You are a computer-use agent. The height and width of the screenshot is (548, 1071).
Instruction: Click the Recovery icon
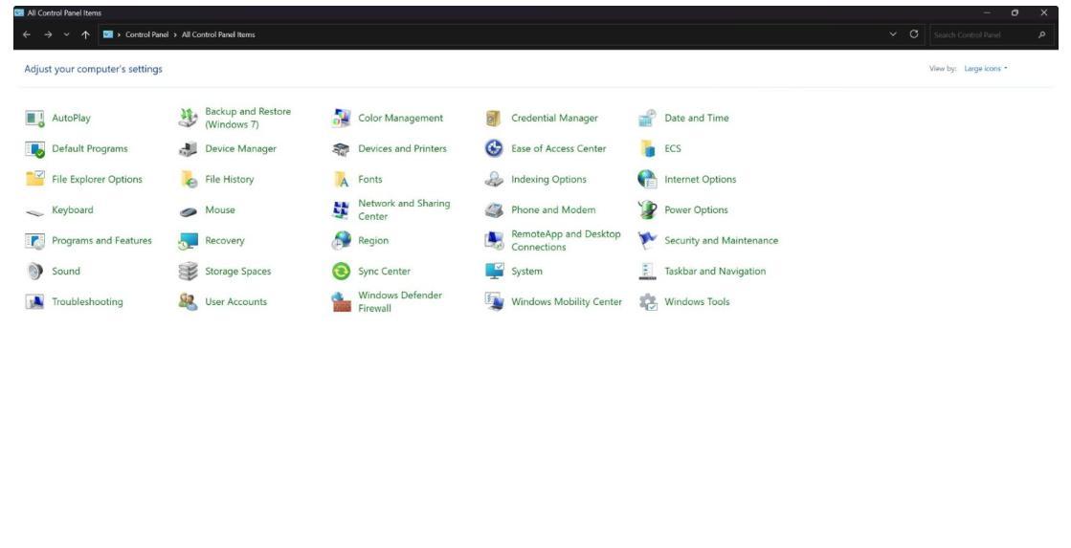point(188,241)
